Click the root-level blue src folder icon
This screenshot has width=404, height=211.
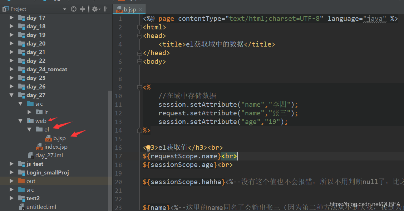pos(21,190)
